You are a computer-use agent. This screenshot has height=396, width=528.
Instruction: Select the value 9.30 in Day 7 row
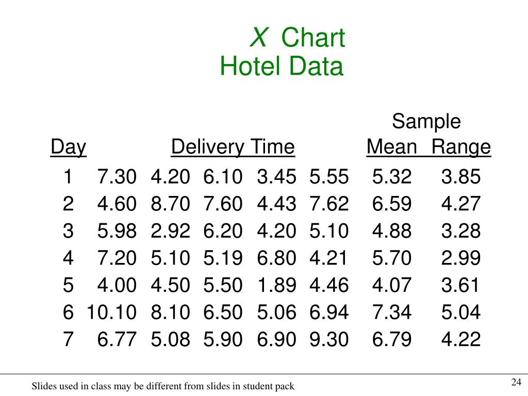[329, 339]
